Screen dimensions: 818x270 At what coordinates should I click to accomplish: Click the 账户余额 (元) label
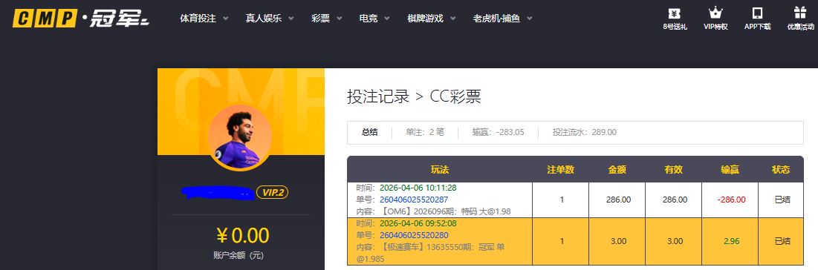[x=238, y=256]
